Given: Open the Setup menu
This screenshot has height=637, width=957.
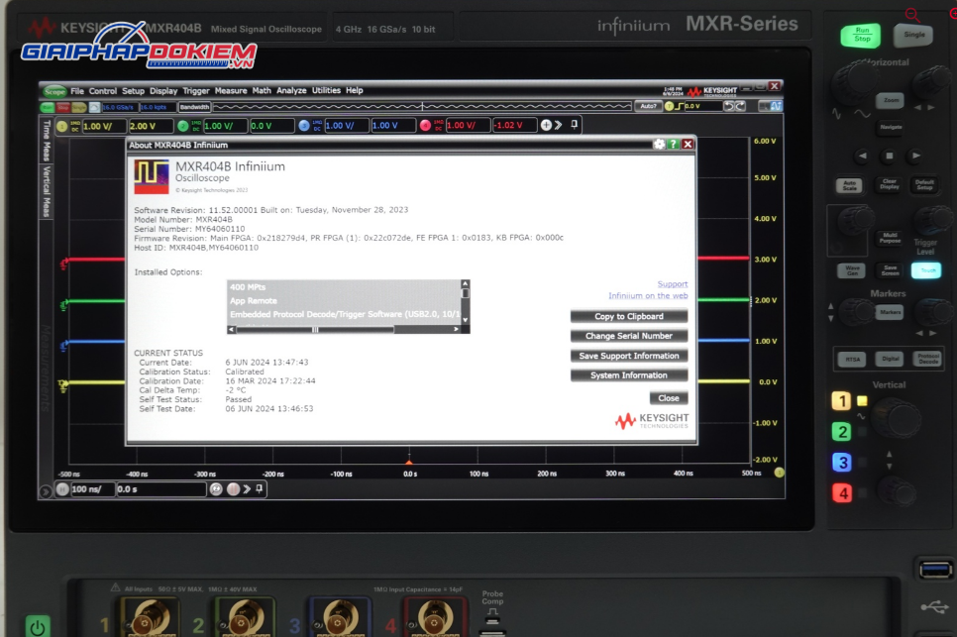Looking at the screenshot, I should click(x=133, y=91).
